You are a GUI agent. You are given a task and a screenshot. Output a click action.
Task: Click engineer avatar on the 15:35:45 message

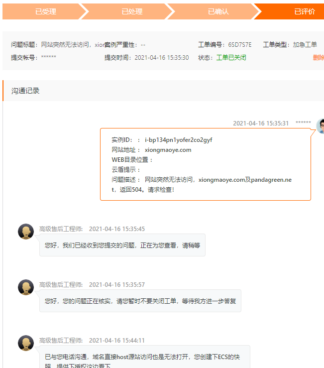[26, 232]
